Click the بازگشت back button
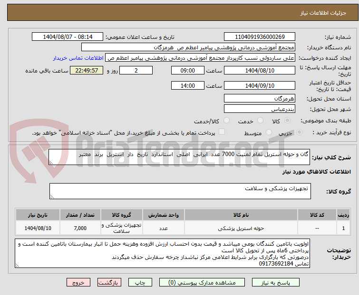The width and height of the screenshot is (359, 295). (109, 283)
